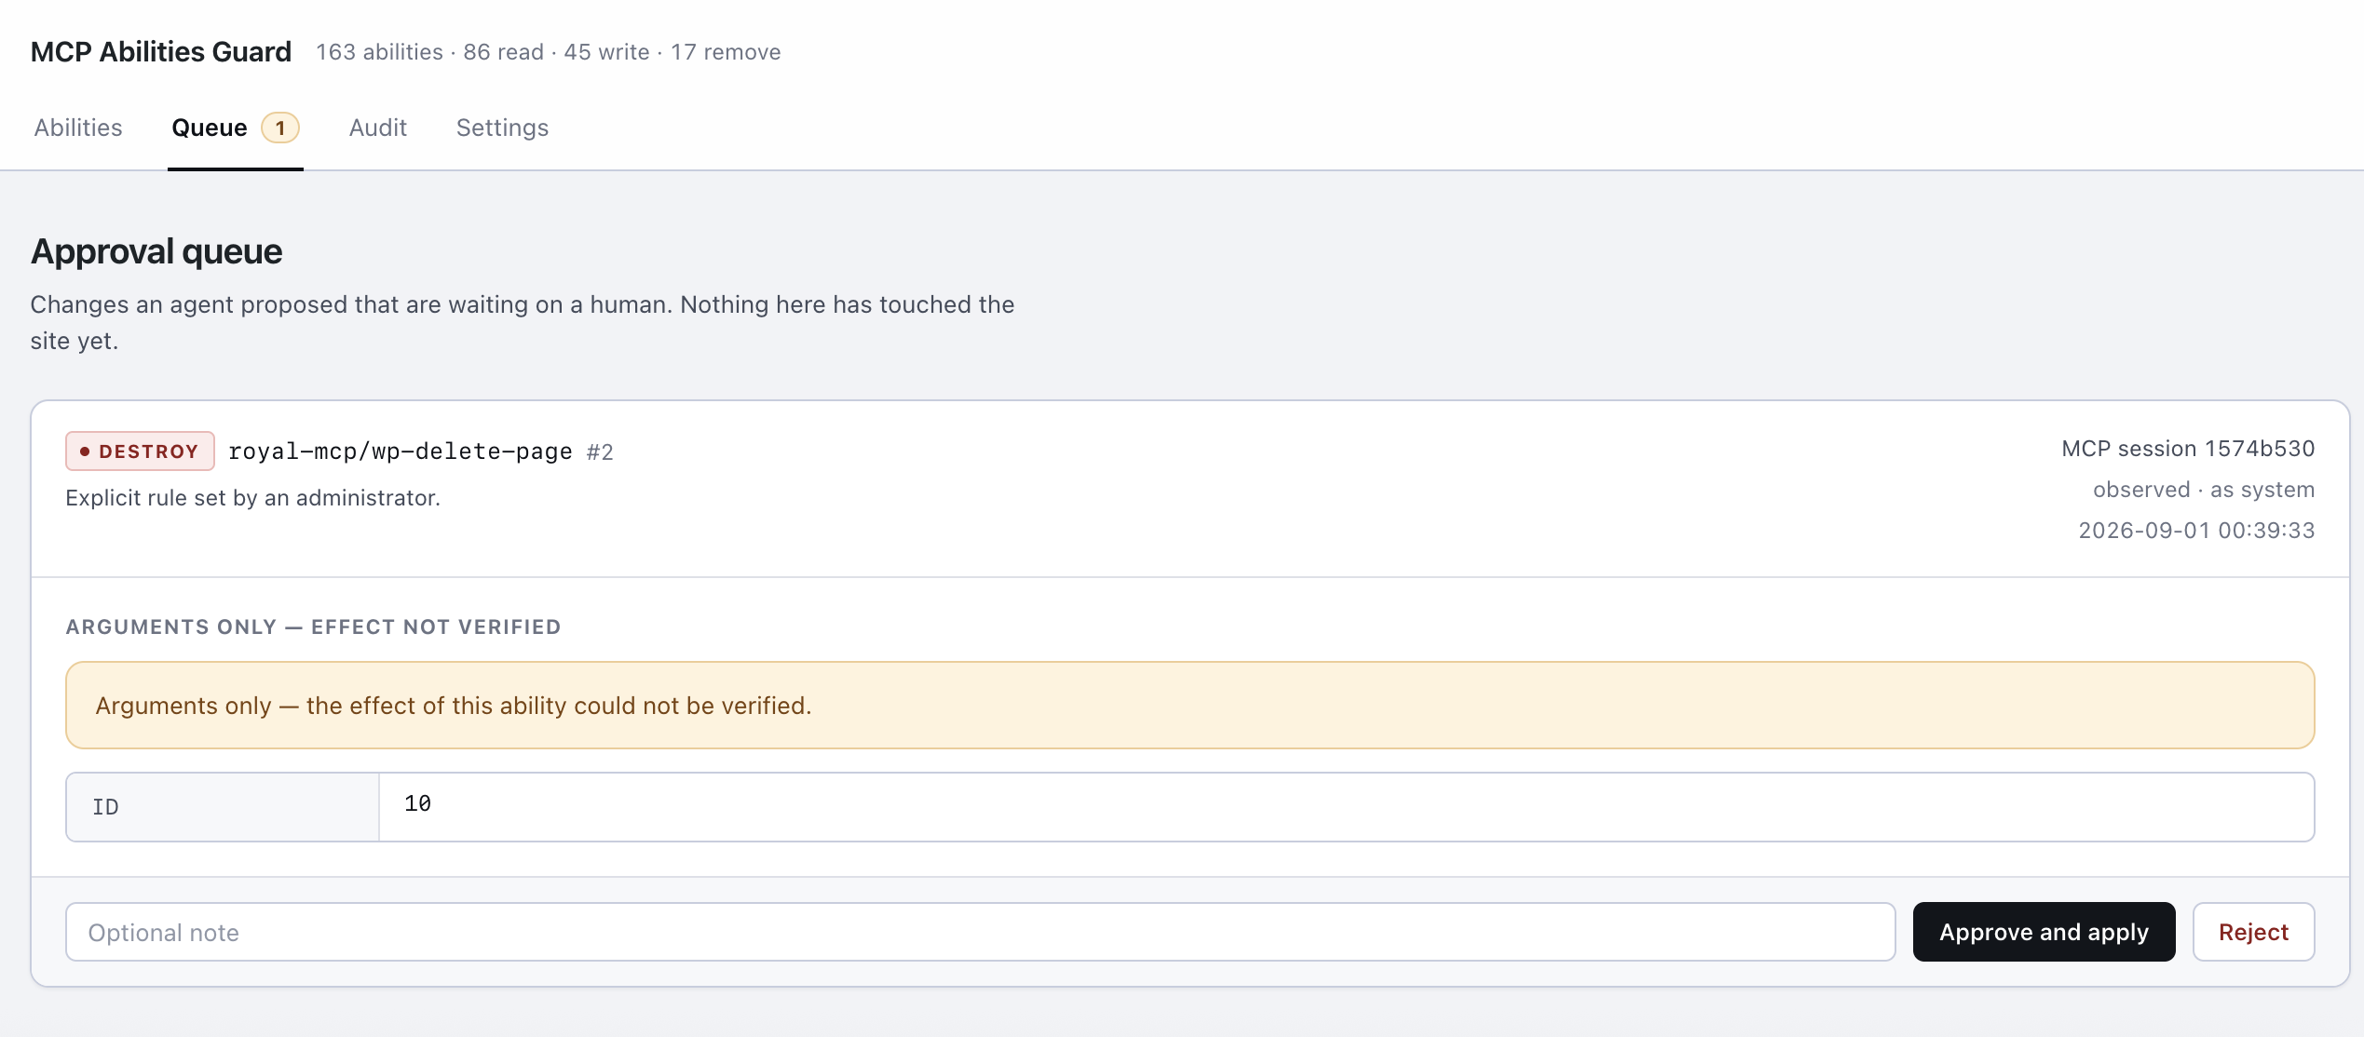Viewport: 2364px width, 1037px height.
Task: Click the Approval queue heading
Action: point(156,251)
